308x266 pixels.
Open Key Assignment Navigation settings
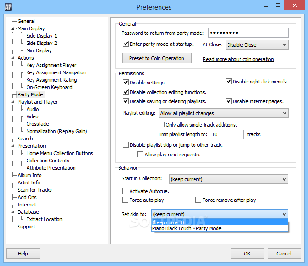pos(56,72)
